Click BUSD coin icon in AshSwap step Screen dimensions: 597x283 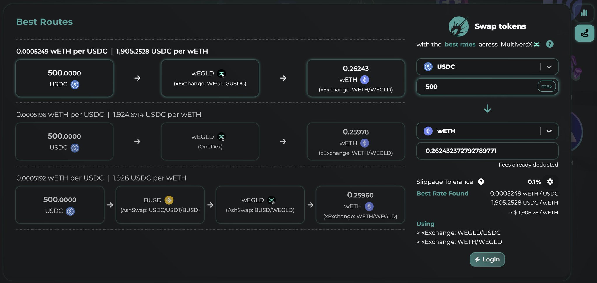pos(169,200)
